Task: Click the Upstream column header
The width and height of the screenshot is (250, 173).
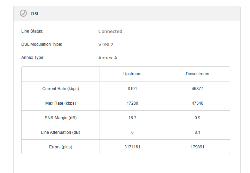Action: tap(132, 74)
